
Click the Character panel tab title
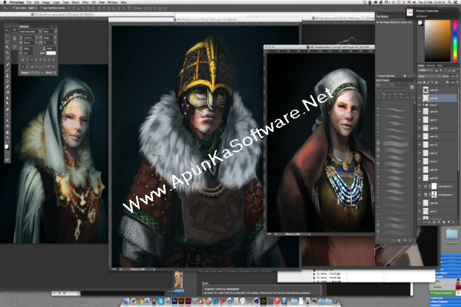click(24, 26)
